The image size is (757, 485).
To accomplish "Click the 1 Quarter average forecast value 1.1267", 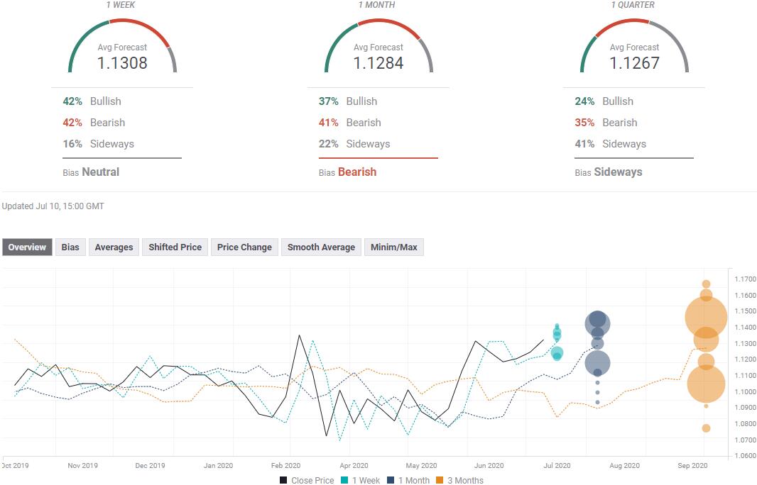I will 634,63.
